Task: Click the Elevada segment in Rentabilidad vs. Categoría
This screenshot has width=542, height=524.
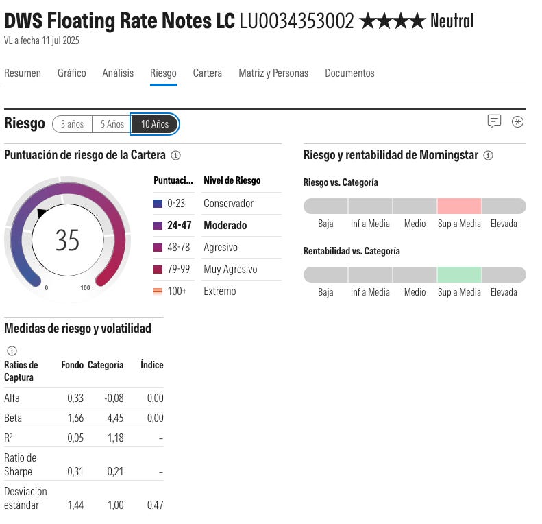Action: (x=504, y=275)
